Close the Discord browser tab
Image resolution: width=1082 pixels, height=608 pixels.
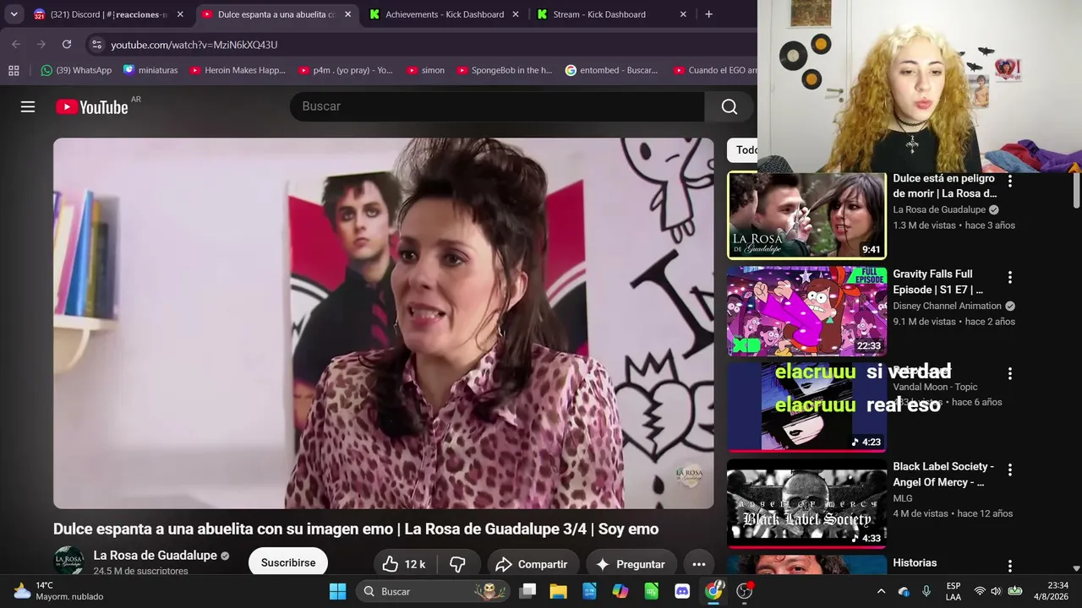(180, 14)
